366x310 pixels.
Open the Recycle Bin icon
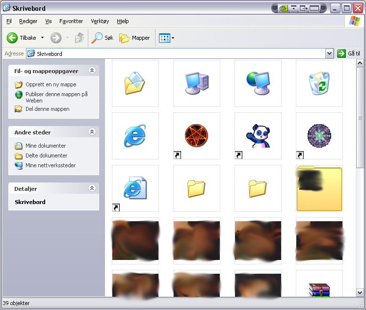click(x=319, y=83)
